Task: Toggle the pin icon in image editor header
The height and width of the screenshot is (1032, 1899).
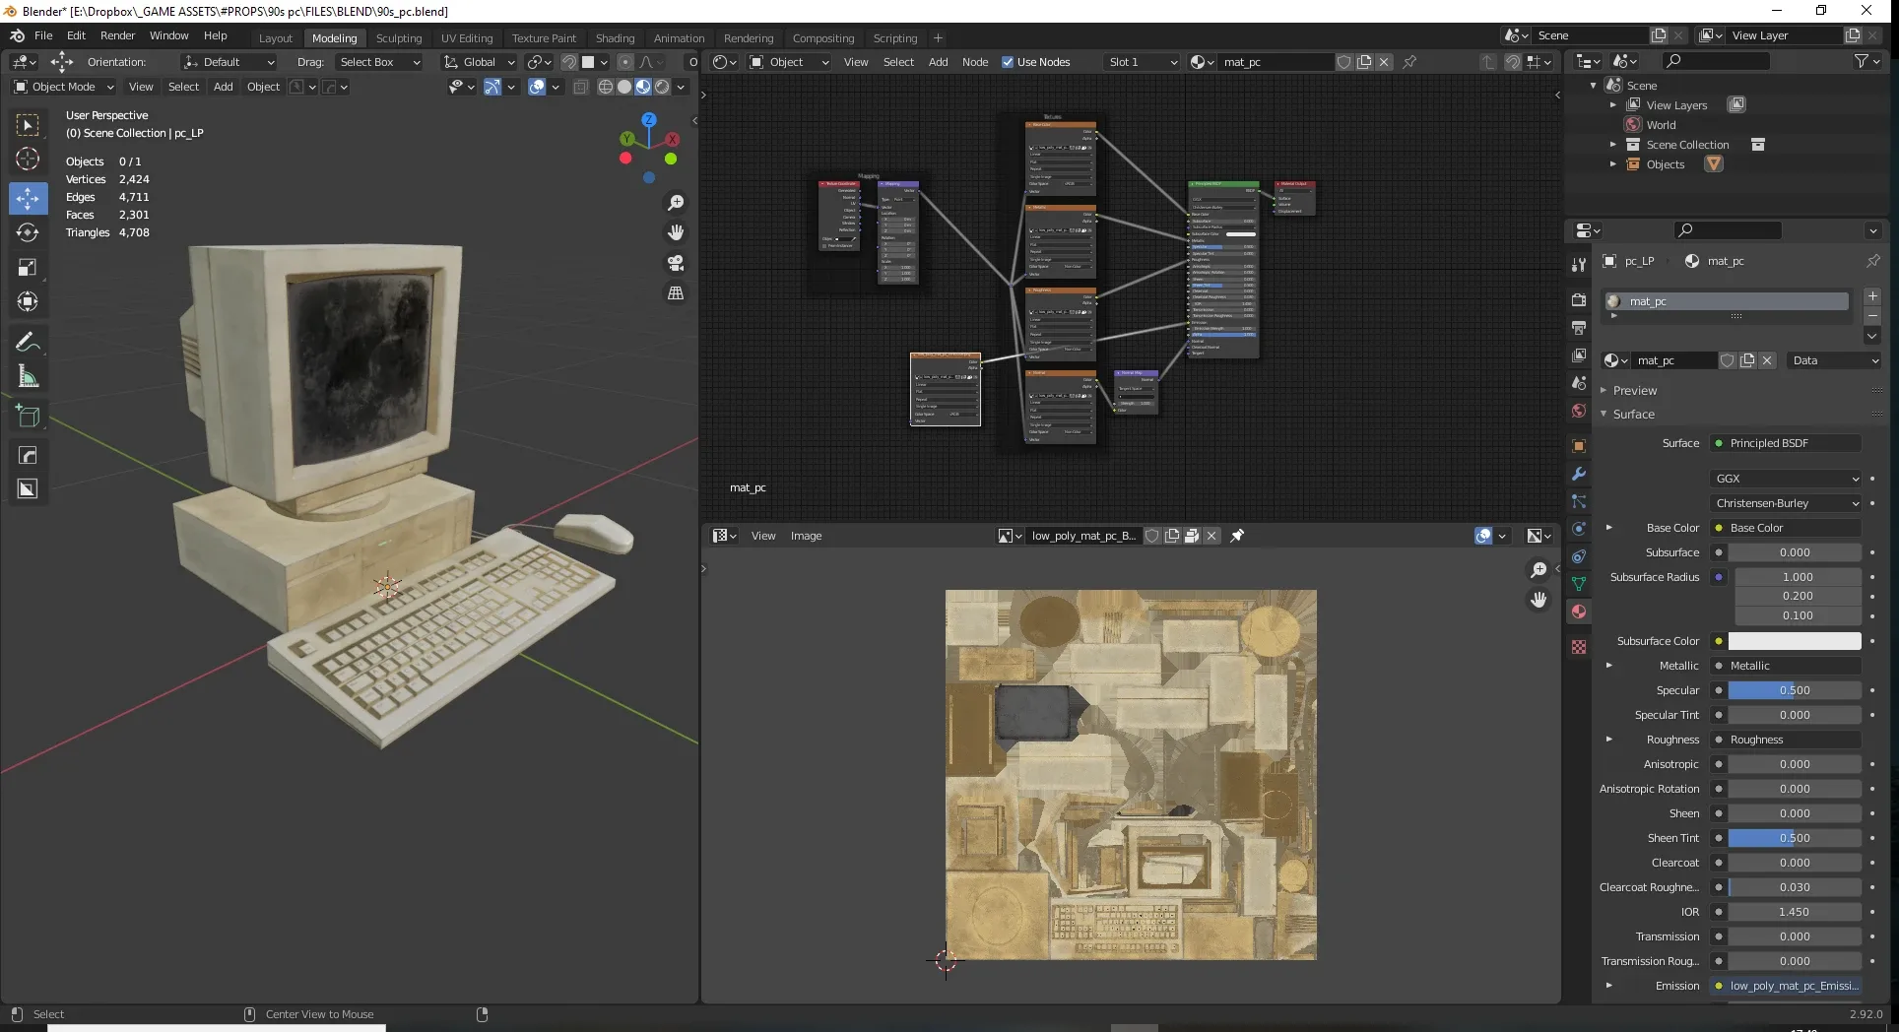Action: click(1237, 536)
